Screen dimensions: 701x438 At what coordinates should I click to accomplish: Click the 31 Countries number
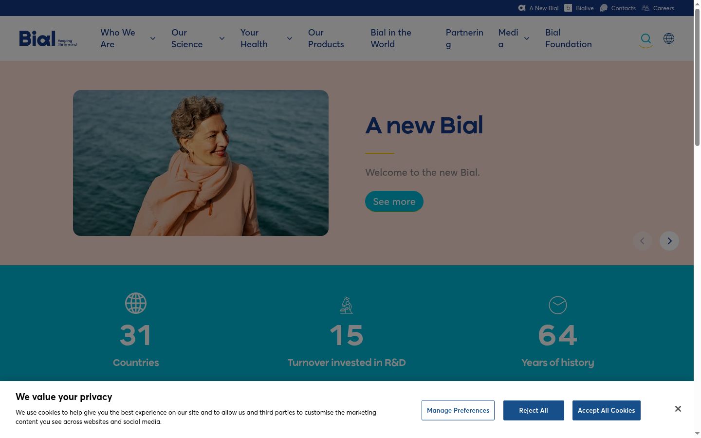(x=136, y=335)
